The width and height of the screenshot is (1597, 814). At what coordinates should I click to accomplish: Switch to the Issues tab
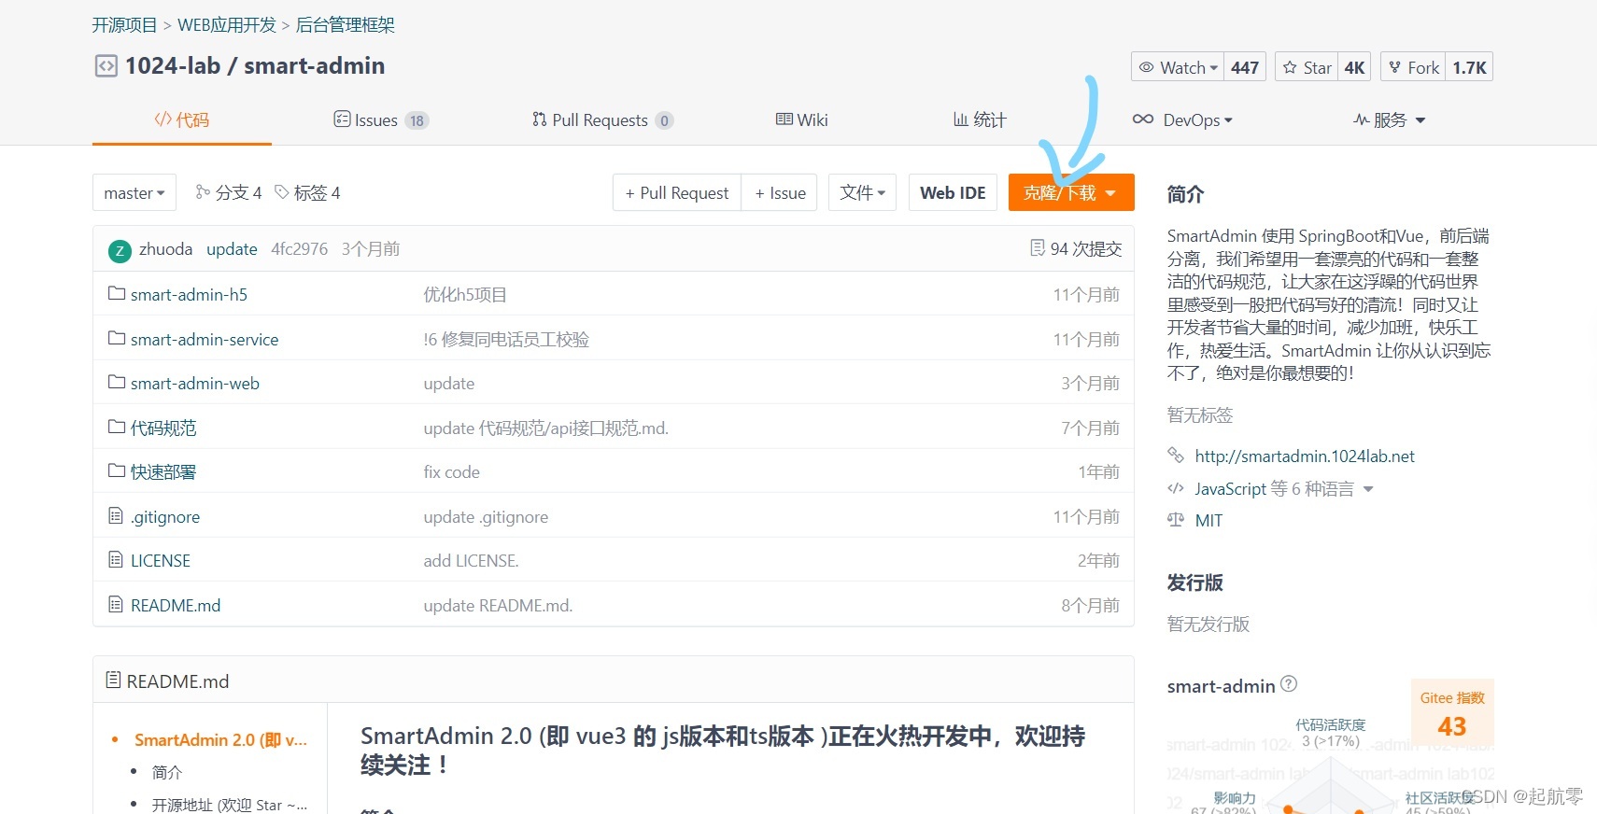coord(381,119)
